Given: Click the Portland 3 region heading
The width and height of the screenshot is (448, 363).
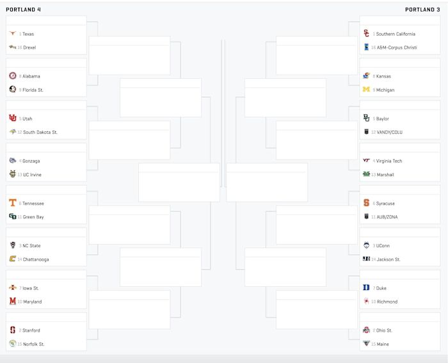Looking at the screenshot, I should [x=422, y=10].
